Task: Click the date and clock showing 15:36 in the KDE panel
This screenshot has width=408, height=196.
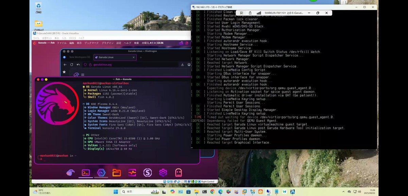Action: 152,43
